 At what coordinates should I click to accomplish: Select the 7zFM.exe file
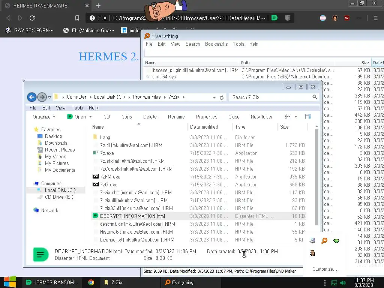tap(110, 177)
